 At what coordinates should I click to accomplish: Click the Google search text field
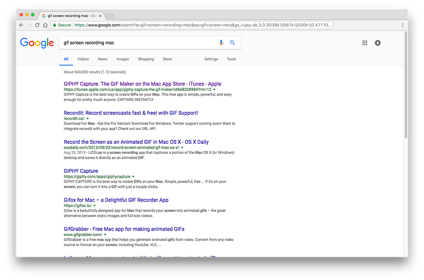point(138,42)
